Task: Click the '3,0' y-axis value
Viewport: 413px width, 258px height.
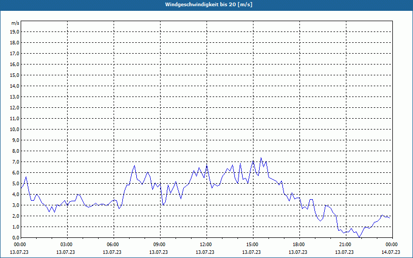Action: (x=15, y=205)
